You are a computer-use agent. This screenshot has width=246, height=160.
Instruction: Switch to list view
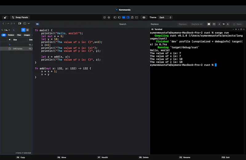click(x=23, y=30)
